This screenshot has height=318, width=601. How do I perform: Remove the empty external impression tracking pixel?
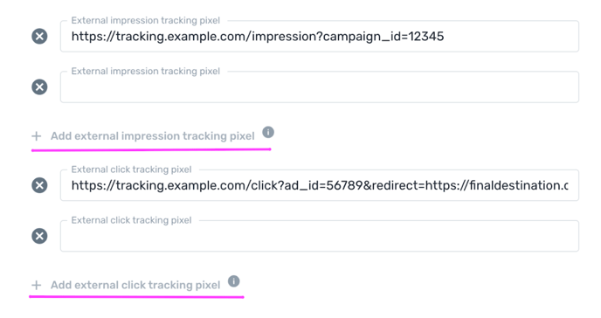tap(39, 87)
